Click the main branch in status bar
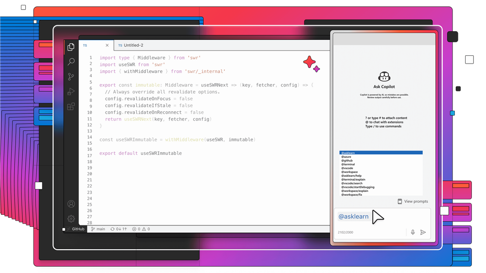The width and height of the screenshot is (486, 273). (x=98, y=229)
